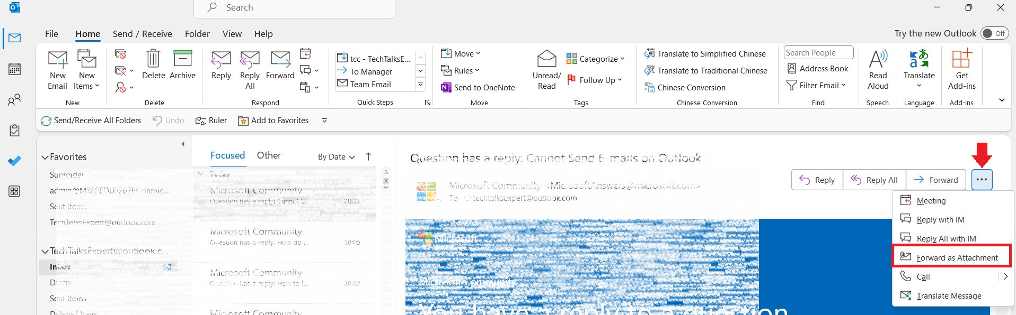
Task: Select the Focused inbox tab
Action: pos(227,155)
